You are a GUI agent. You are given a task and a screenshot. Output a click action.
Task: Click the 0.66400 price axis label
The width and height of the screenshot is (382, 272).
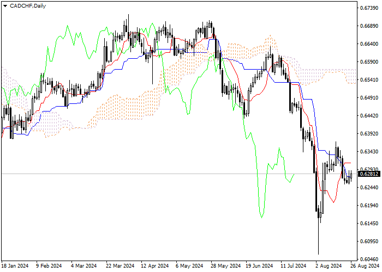tap(369, 44)
